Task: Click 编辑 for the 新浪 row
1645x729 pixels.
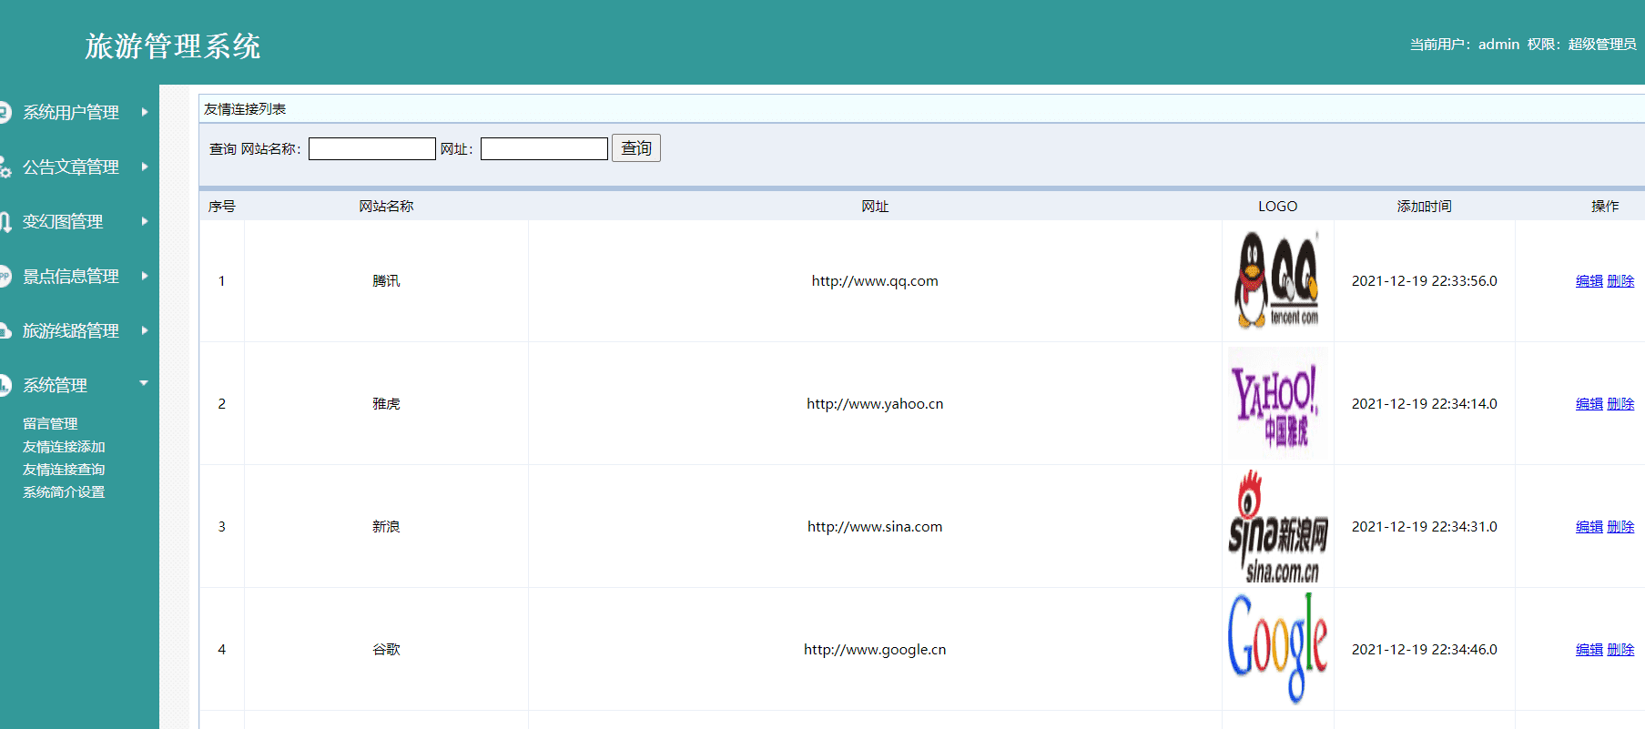Action: (1589, 527)
